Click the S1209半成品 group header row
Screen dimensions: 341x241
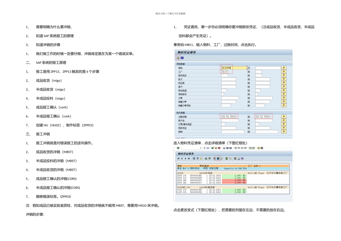click(x=233, y=173)
